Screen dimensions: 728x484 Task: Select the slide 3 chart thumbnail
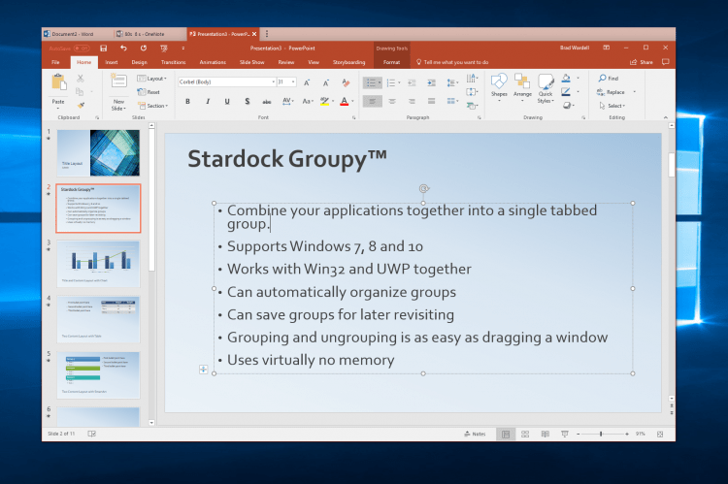tap(98, 264)
